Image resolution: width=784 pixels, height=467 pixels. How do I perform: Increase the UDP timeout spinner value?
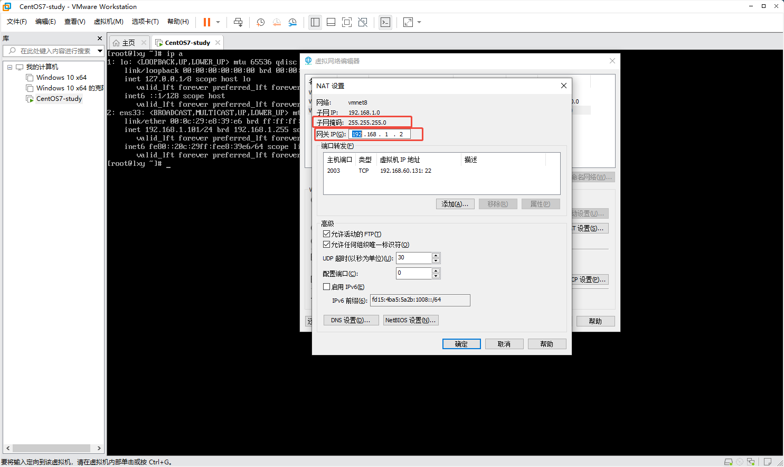pyautogui.click(x=436, y=255)
